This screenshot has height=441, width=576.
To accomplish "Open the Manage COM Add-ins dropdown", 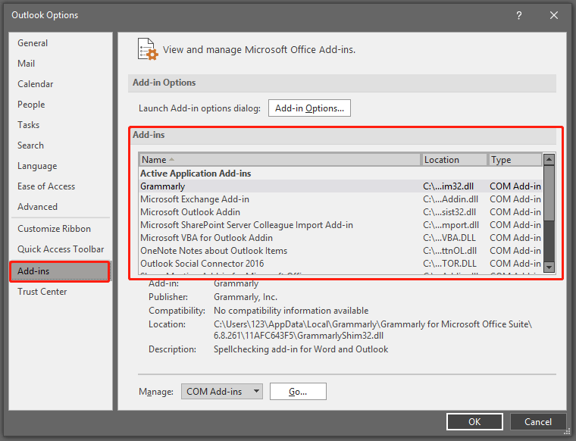I will [221, 391].
